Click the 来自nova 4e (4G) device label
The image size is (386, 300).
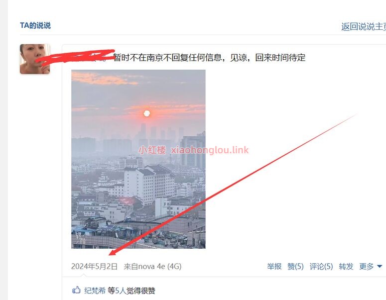click(152, 266)
